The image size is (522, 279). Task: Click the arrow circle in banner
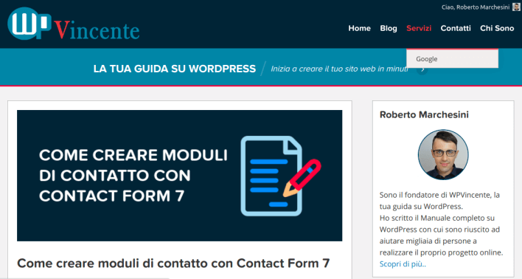click(422, 69)
